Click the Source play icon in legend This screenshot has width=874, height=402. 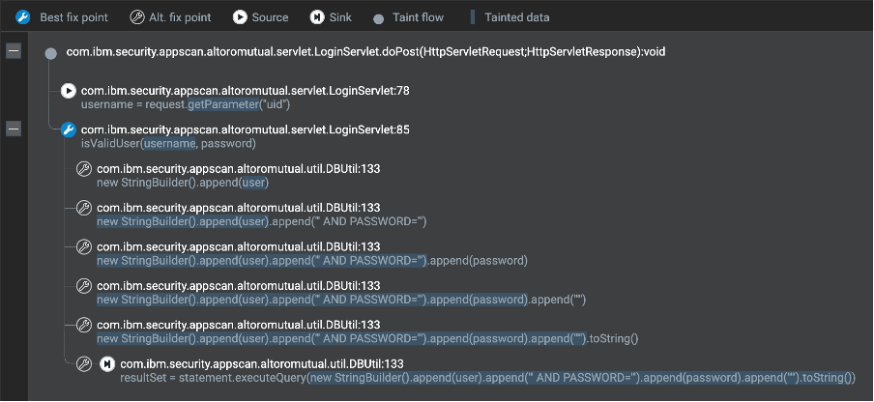[240, 17]
